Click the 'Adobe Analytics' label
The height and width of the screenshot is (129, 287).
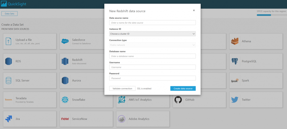click(139, 119)
